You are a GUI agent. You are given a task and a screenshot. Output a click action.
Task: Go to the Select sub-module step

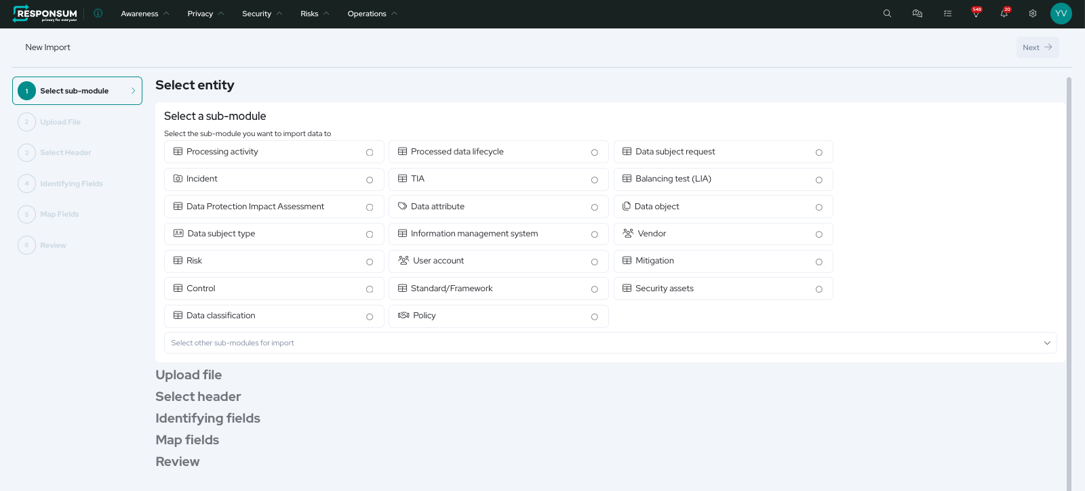[77, 91]
